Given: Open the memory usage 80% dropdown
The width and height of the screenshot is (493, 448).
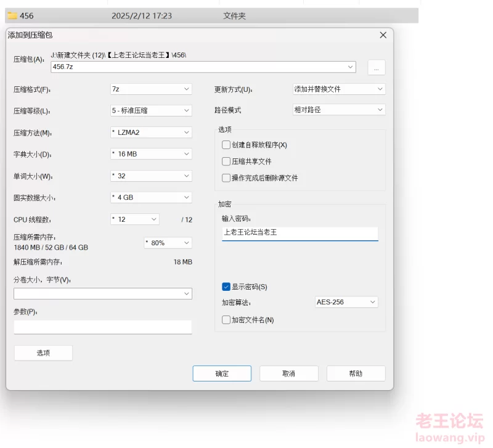Looking at the screenshot, I should 168,243.
